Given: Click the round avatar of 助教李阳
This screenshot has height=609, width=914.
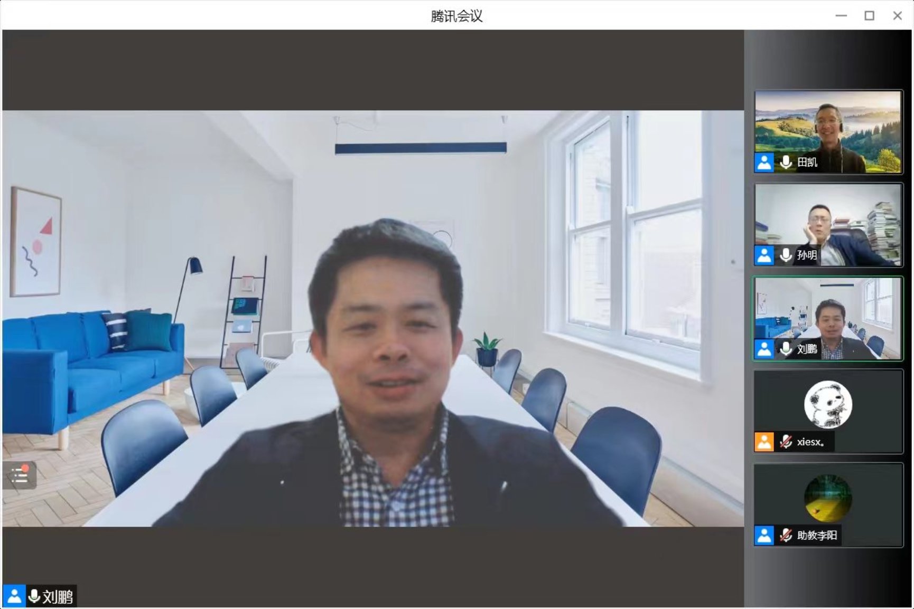Looking at the screenshot, I should (x=828, y=498).
